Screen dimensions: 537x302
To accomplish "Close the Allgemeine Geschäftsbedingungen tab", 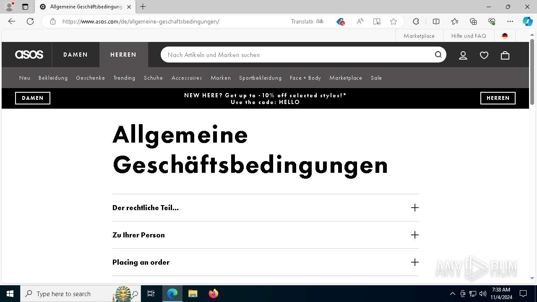I will coord(129,7).
